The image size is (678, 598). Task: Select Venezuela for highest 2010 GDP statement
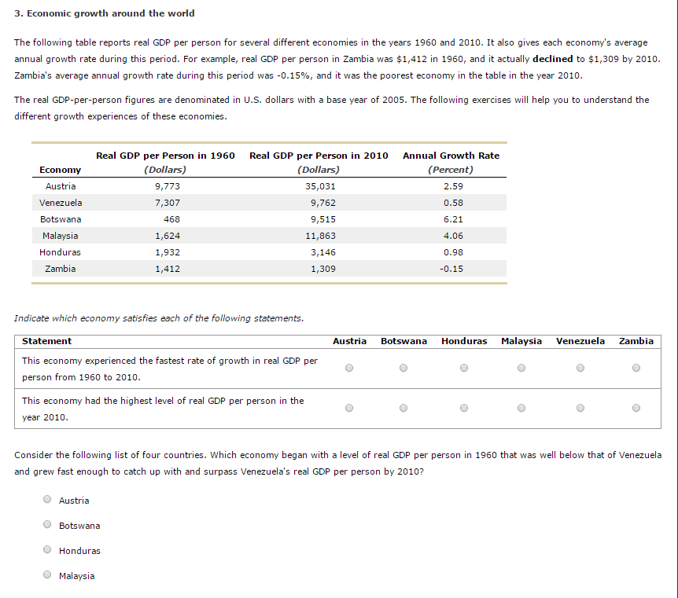(580, 407)
